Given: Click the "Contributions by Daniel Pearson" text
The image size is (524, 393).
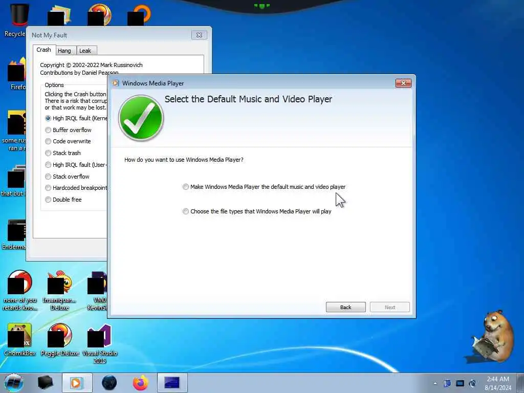Looking at the screenshot, I should click(79, 73).
